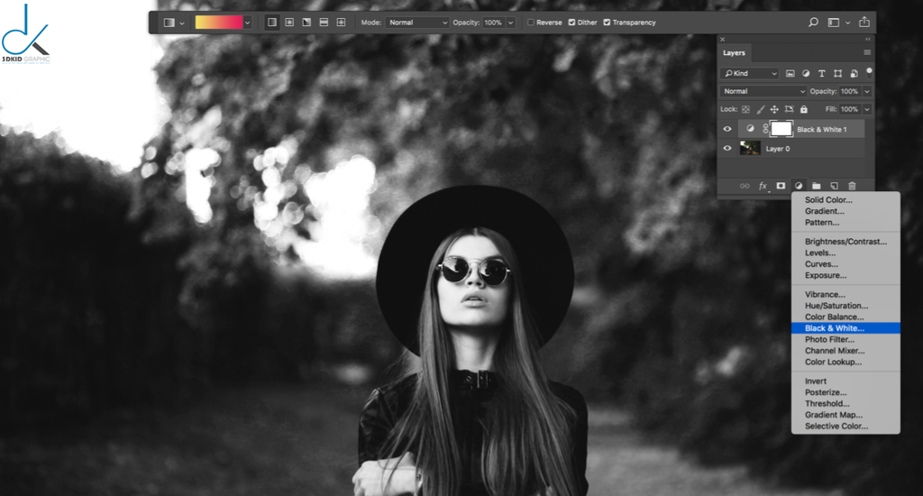Select the Radial Gradient style icon

point(289,23)
